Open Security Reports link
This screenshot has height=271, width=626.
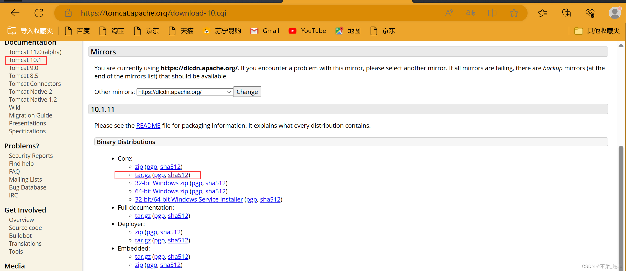pyautogui.click(x=31, y=156)
